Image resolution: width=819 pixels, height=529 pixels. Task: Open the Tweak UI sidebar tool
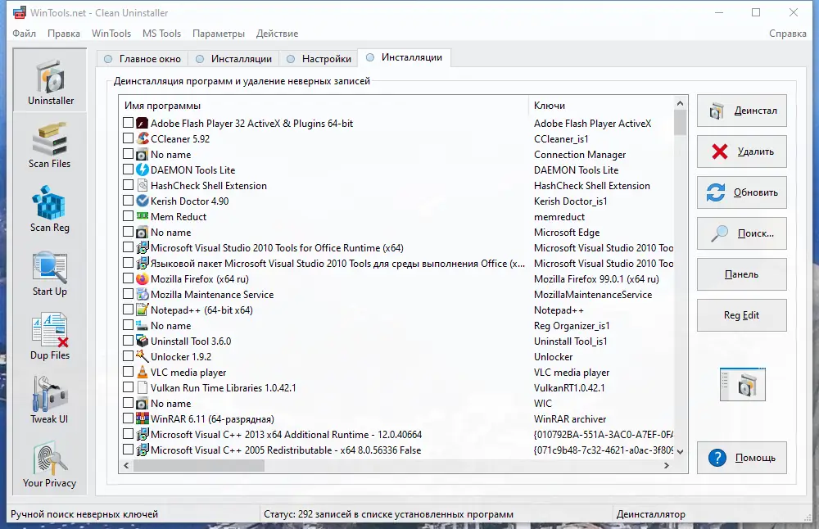[50, 400]
